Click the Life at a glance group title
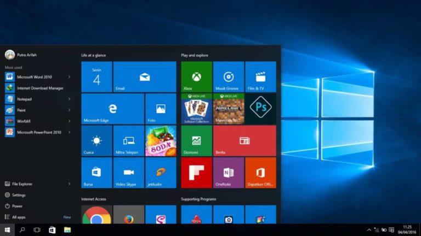This screenshot has width=421, height=236. click(x=93, y=55)
